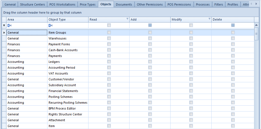261x129 pixels.
Task: Select the Recurring Posting Schemes cell
Action: 68,103
